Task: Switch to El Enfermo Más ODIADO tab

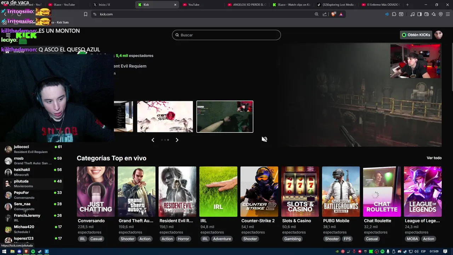Action: pos(381,5)
